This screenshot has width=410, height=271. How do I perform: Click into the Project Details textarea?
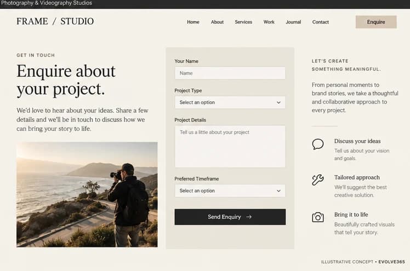point(230,147)
